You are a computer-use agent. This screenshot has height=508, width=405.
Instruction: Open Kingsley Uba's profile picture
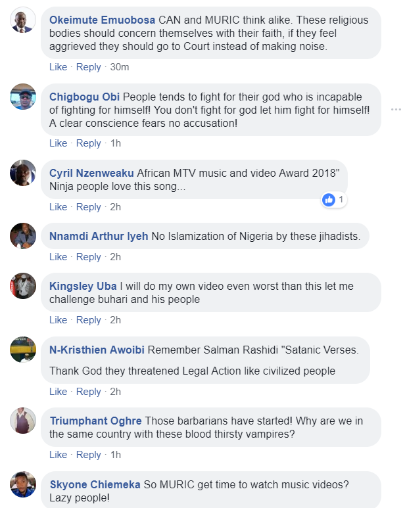click(23, 287)
